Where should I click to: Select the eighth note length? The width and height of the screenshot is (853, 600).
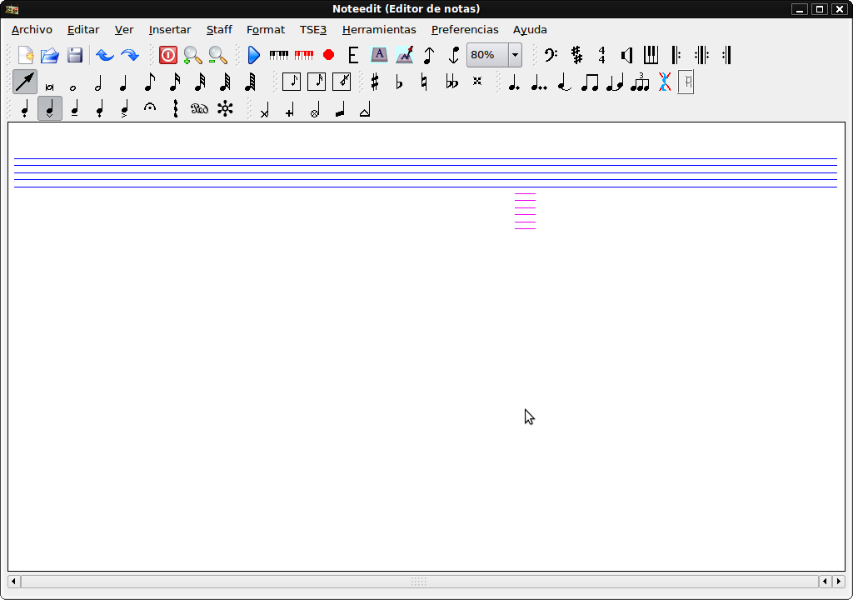pos(150,82)
